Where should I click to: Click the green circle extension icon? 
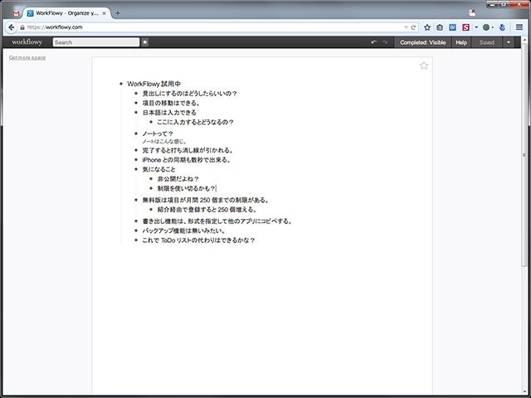486,27
